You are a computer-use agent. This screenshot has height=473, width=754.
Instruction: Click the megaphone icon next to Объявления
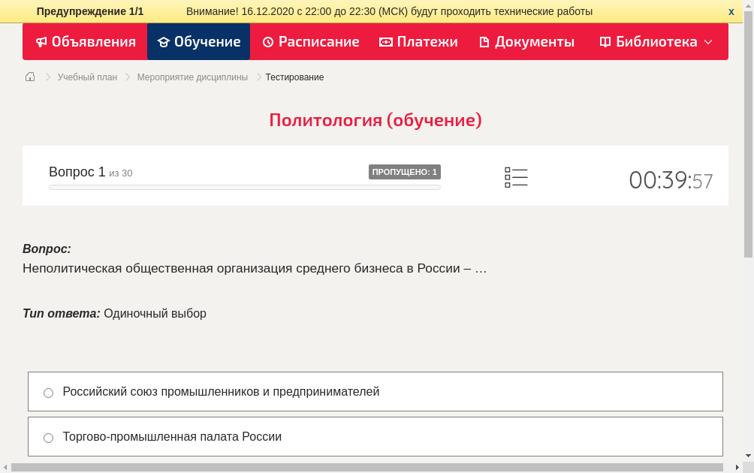pos(41,42)
